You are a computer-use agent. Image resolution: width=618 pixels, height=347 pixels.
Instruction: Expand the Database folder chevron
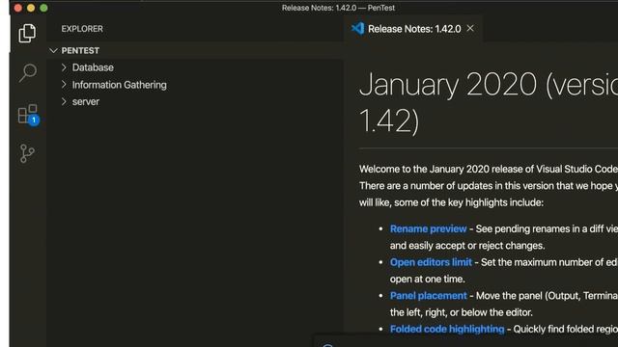click(65, 67)
